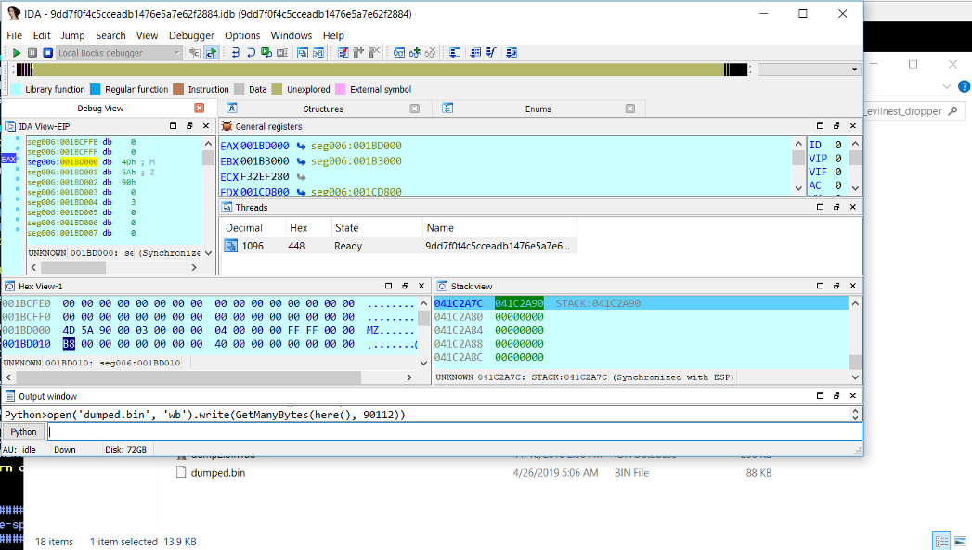Image resolution: width=972 pixels, height=550 pixels.
Task: Switch to the Structures tab
Action: 323,109
